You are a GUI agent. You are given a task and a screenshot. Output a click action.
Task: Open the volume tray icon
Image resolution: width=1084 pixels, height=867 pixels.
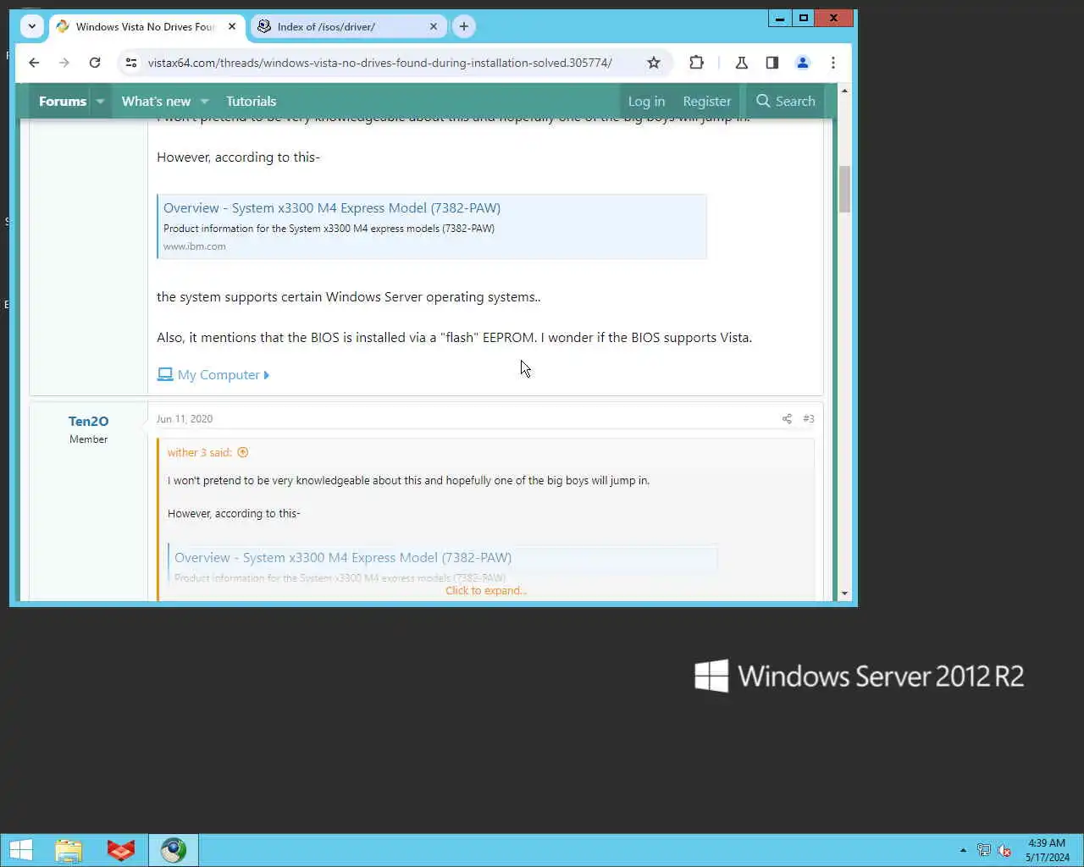click(1004, 850)
